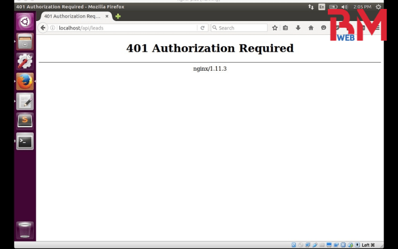Click the Left ⌘ host key indicator
The height and width of the screenshot is (249, 398).
click(368, 245)
